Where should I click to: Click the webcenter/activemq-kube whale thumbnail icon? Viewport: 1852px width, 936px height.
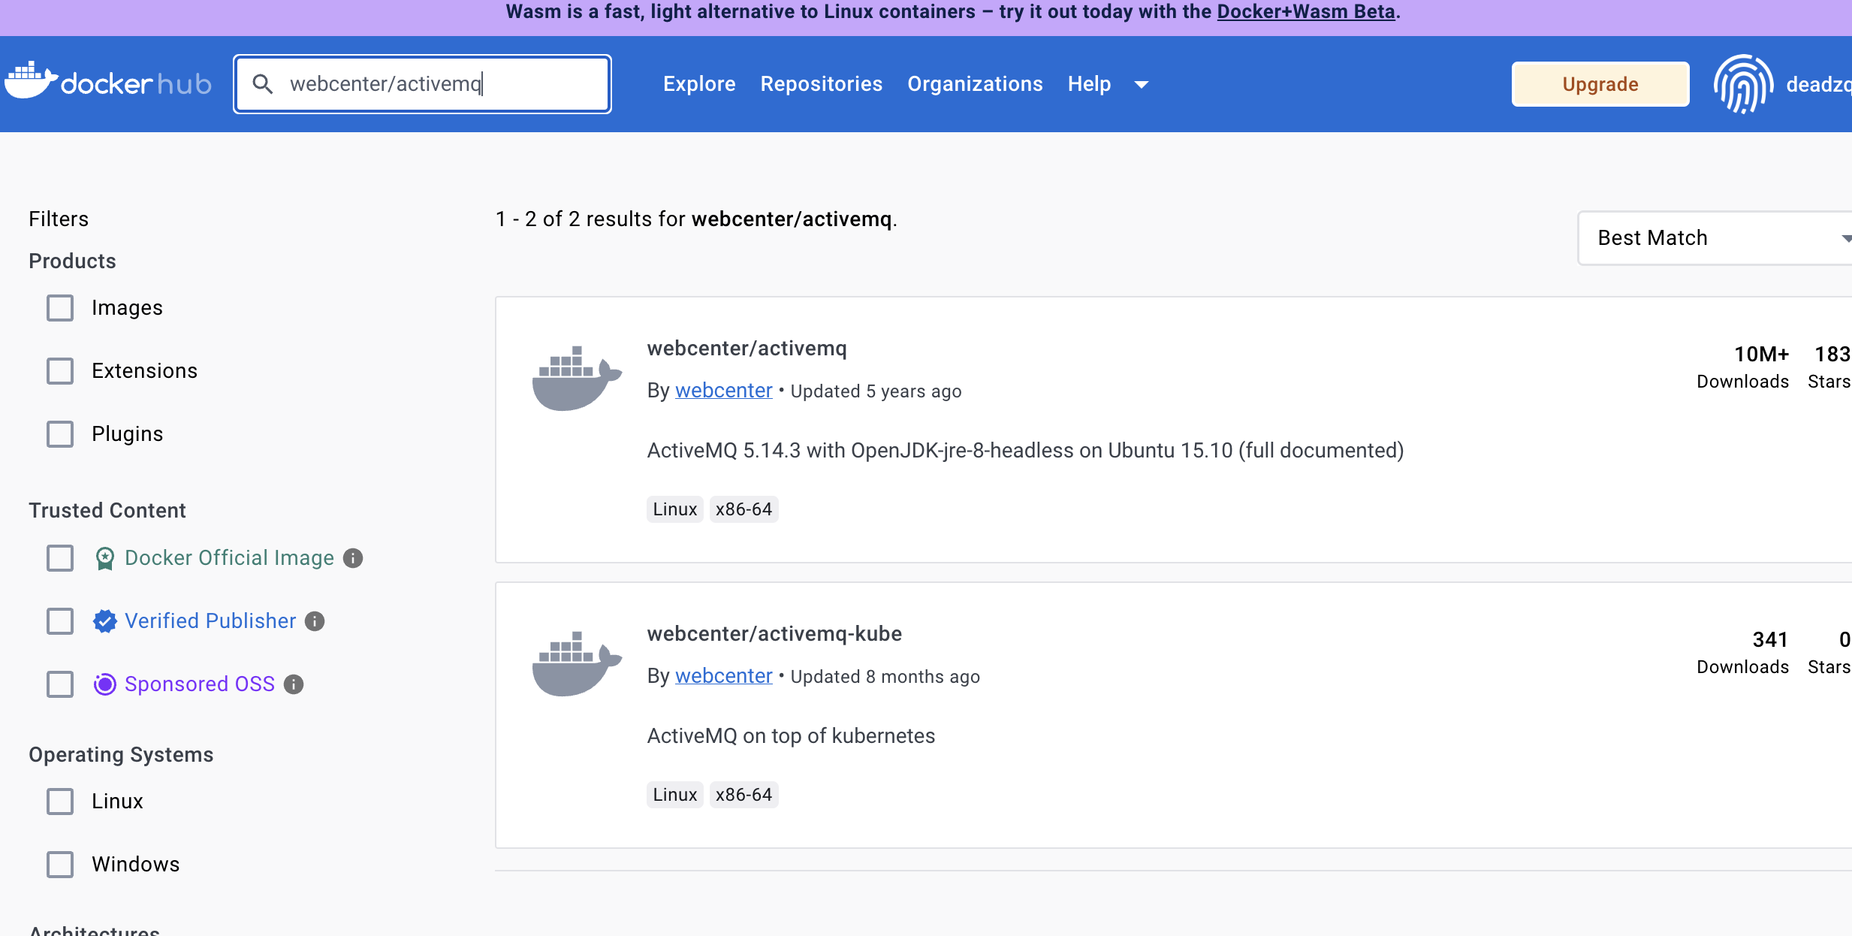[576, 664]
